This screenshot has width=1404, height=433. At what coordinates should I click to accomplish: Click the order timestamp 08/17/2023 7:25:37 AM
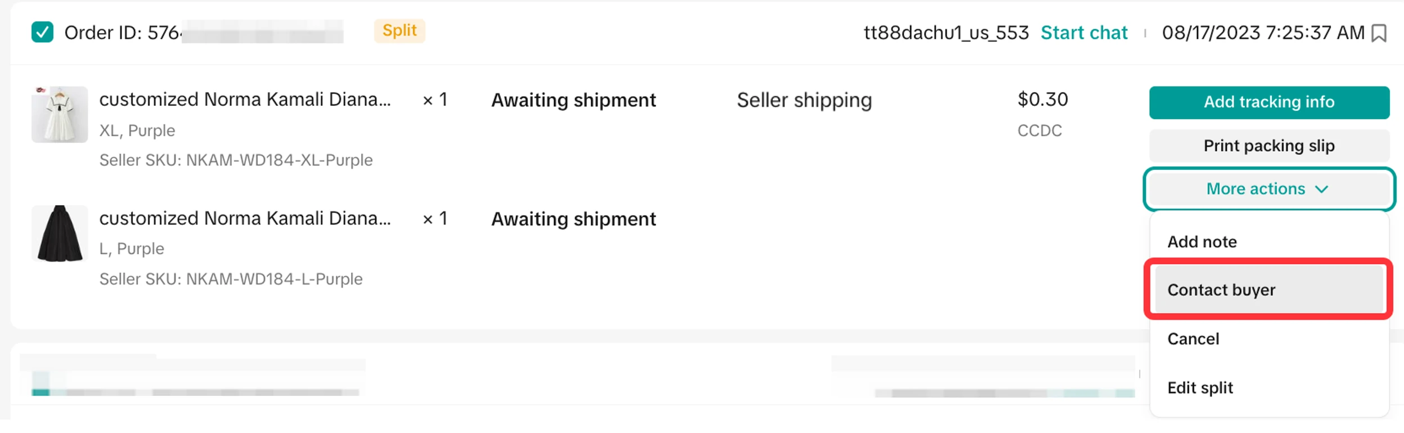point(1263,33)
